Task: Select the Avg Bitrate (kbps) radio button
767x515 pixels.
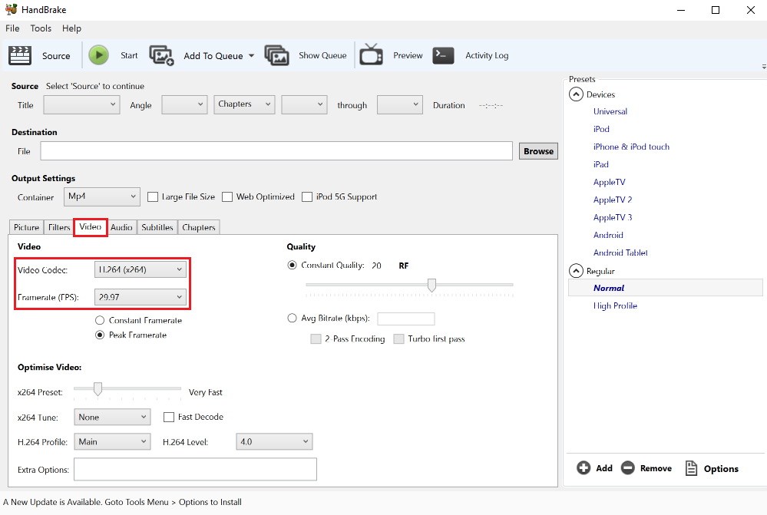Action: (x=292, y=318)
